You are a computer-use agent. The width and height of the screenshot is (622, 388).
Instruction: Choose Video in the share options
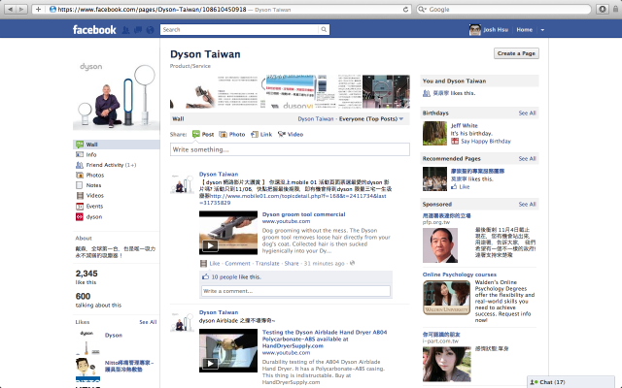tap(291, 134)
